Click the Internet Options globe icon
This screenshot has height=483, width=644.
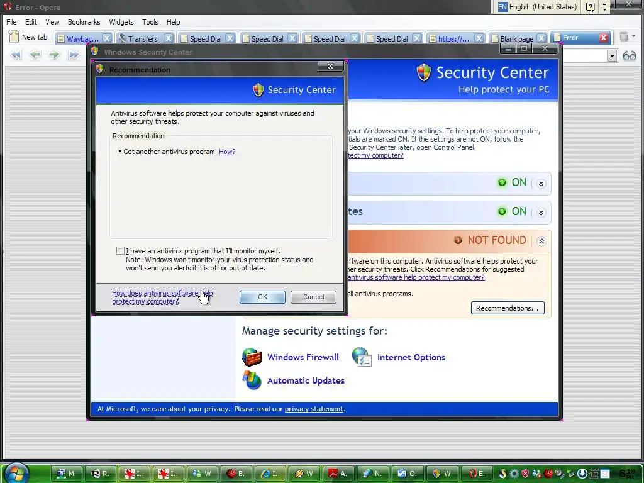click(x=362, y=357)
